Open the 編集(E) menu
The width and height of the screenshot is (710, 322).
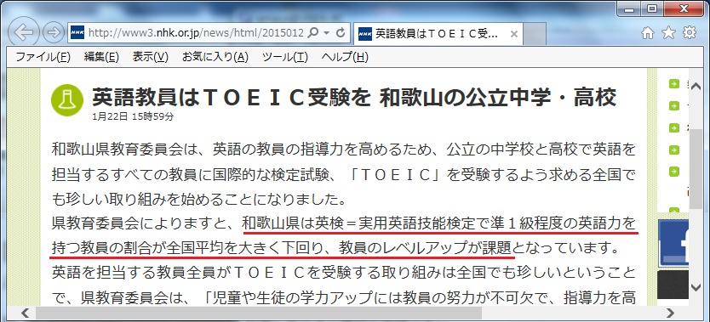[101, 58]
